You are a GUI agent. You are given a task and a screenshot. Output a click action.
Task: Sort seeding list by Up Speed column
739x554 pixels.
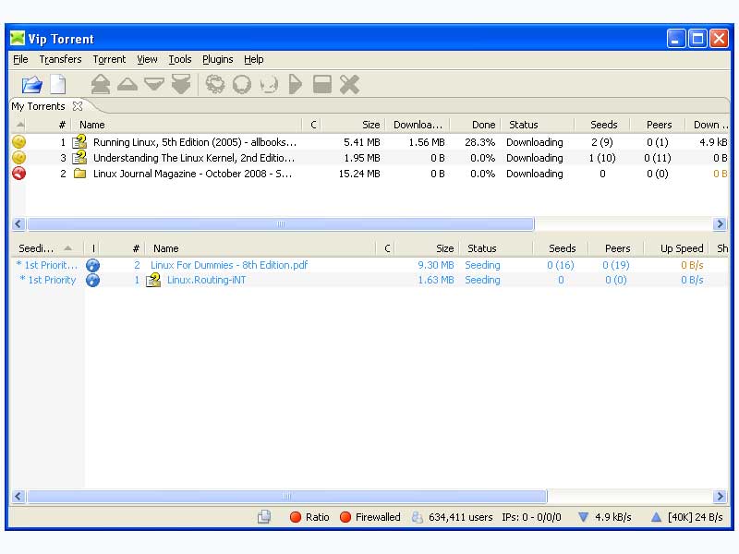click(x=681, y=248)
